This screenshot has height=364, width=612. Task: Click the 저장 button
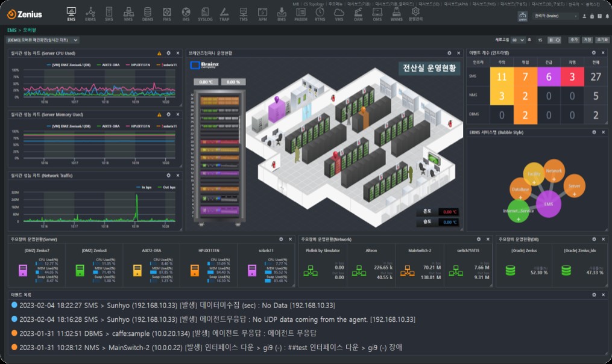point(587,40)
